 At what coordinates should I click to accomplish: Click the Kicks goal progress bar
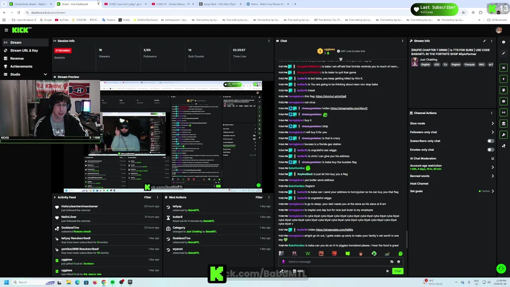tap(50, 141)
